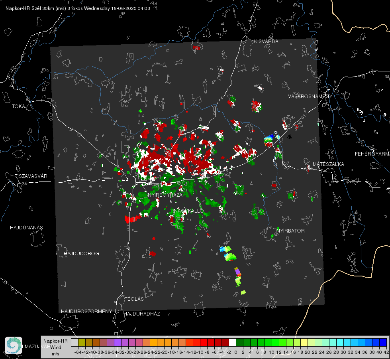390x359 pixels.
Task: Click the VÁSÁROSNAMÉNY city label
Action: tap(310, 97)
